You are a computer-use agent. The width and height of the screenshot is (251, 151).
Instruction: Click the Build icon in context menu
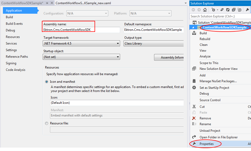click(194, 33)
